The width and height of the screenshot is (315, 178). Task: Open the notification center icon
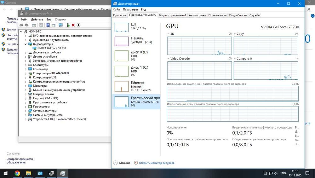click(307, 173)
